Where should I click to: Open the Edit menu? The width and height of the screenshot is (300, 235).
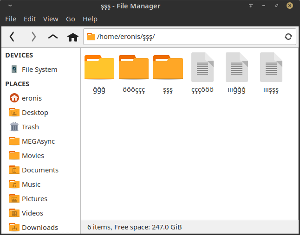[30, 19]
